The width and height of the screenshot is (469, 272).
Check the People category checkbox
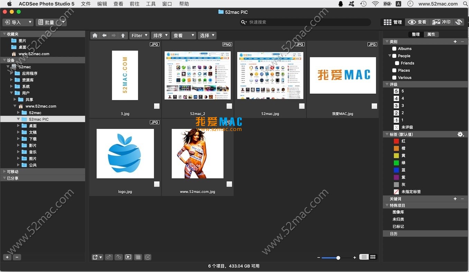pos(394,56)
